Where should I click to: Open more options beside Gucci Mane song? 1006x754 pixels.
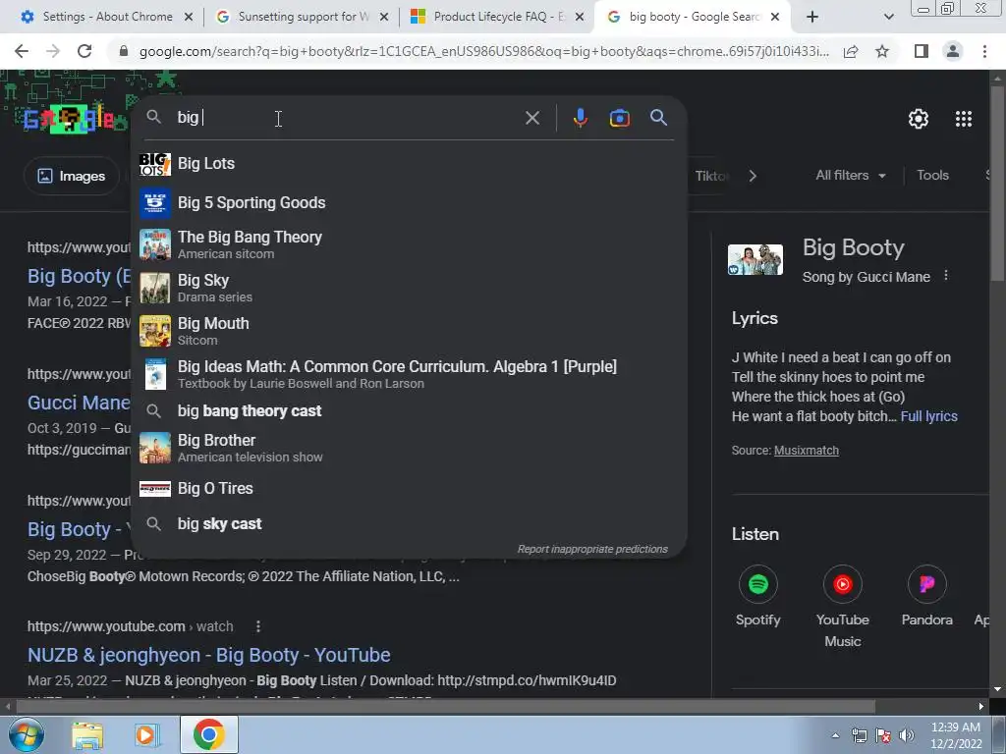pos(946,276)
